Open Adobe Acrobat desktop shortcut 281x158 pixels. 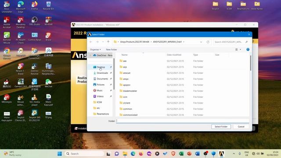(7, 22)
